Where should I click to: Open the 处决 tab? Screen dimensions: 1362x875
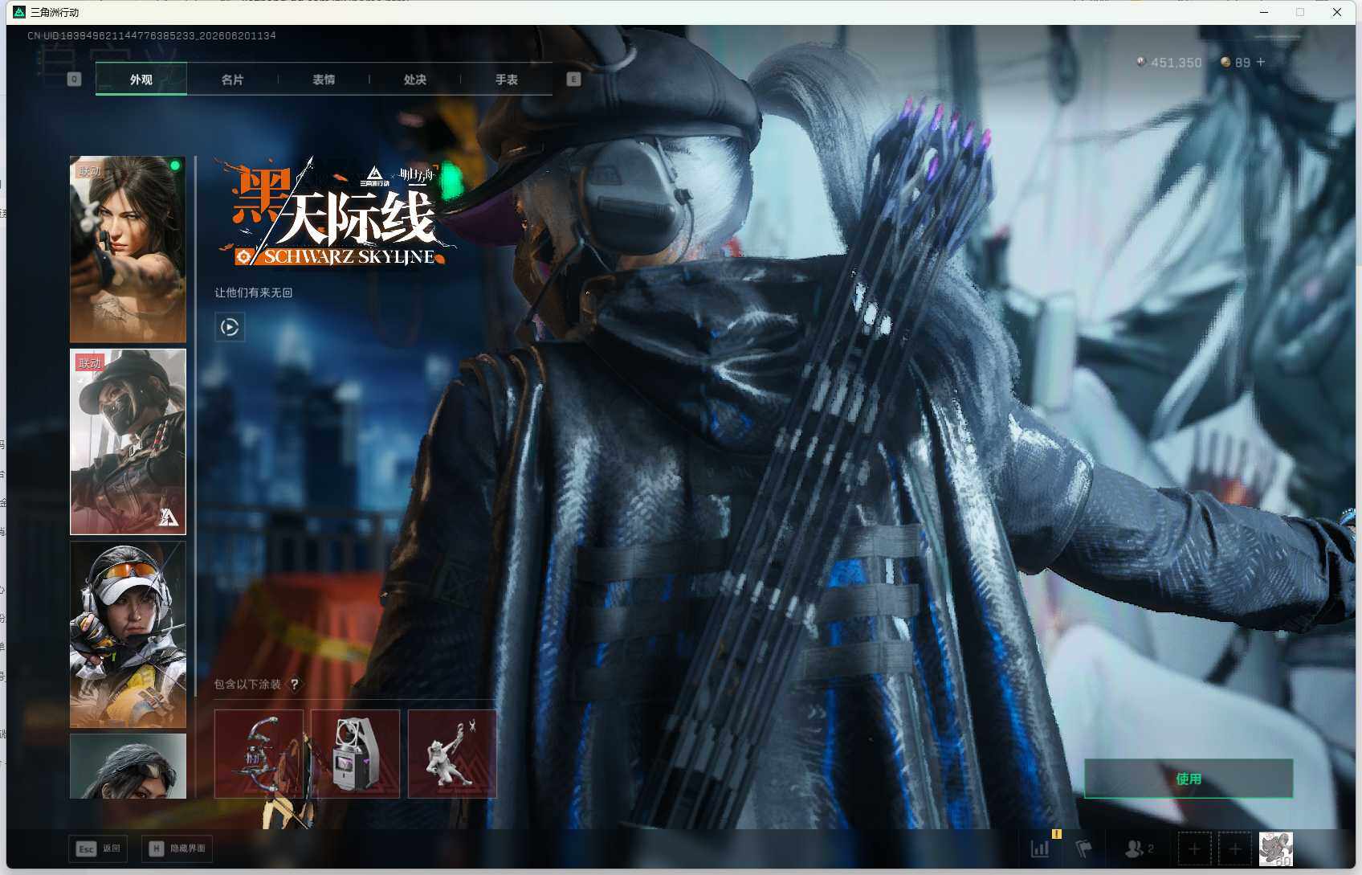pyautogui.click(x=415, y=79)
